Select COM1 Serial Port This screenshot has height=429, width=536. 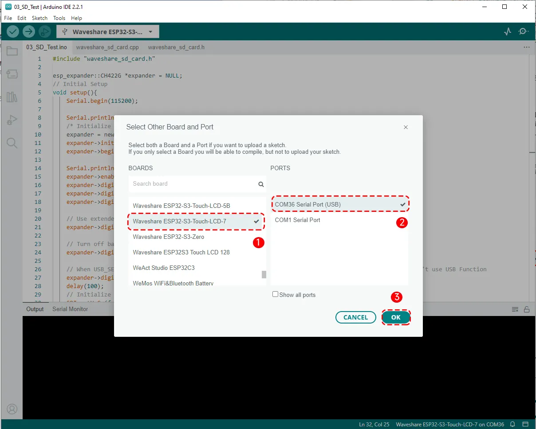(x=298, y=220)
